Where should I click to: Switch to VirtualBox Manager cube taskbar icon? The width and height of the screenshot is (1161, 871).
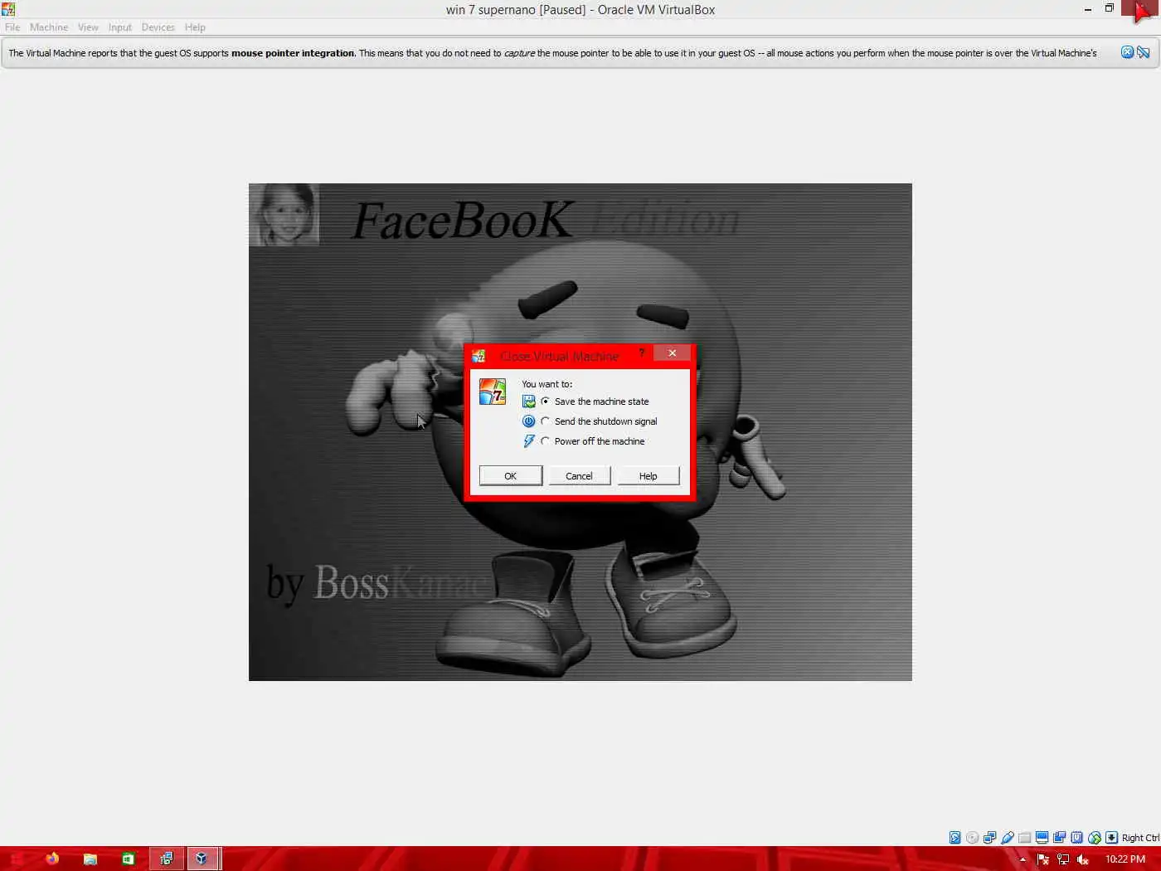pyautogui.click(x=202, y=859)
